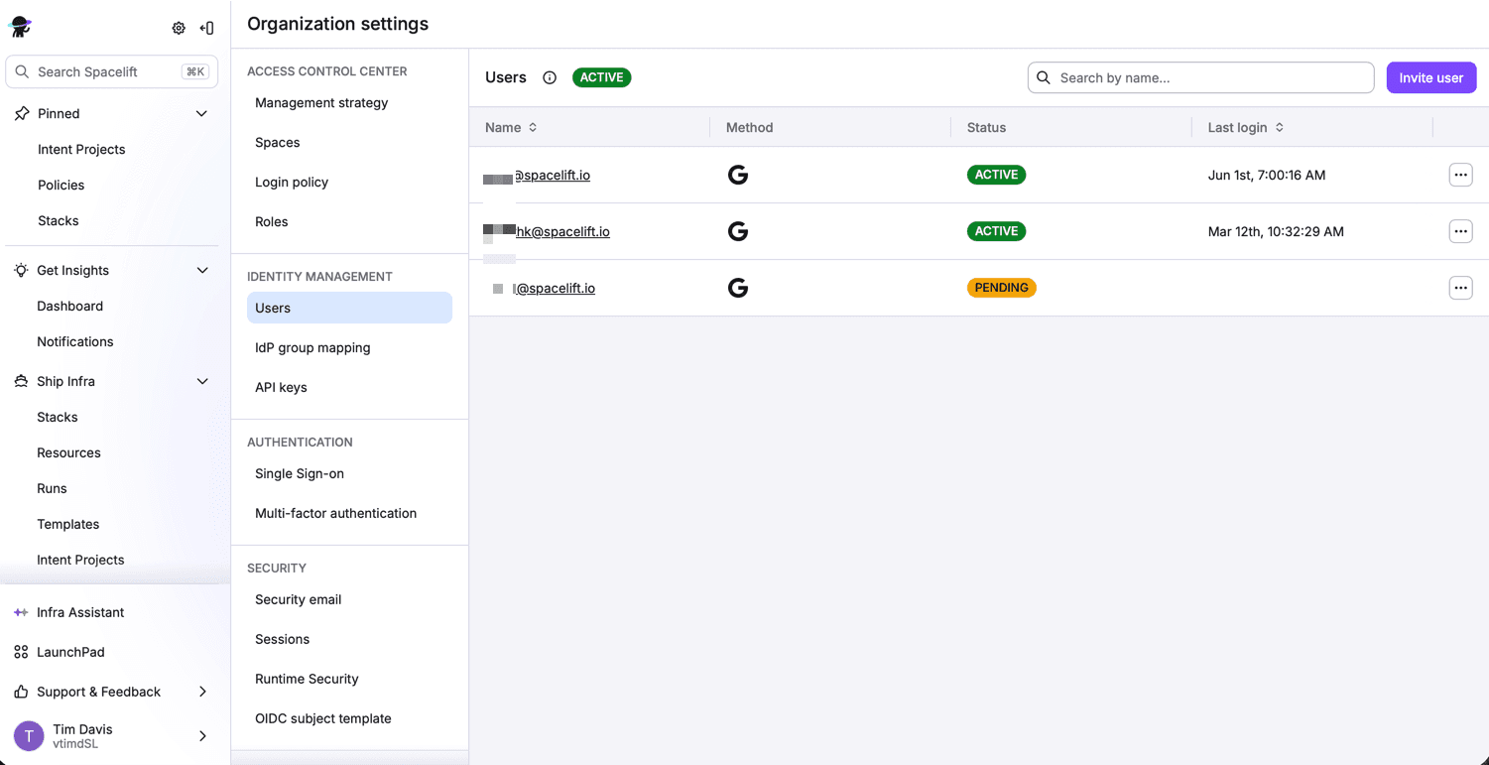Collapse the Get Insights section chevron
This screenshot has height=765, width=1489.
[x=202, y=270]
